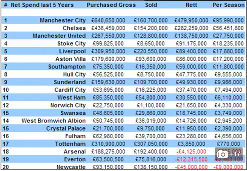Click the Sold column header
The image size is (247, 171).
pos(151,5)
